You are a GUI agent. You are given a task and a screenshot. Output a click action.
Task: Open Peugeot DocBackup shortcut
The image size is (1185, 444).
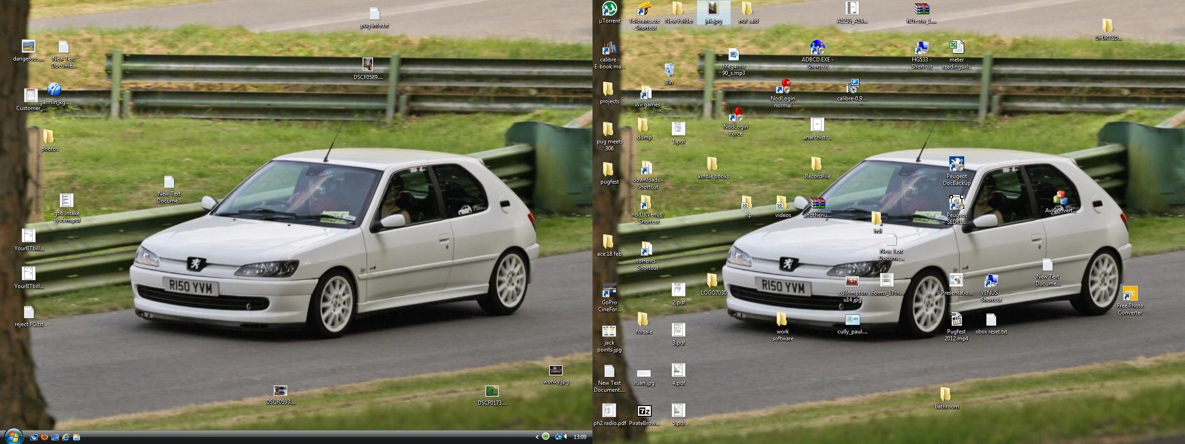(956, 165)
